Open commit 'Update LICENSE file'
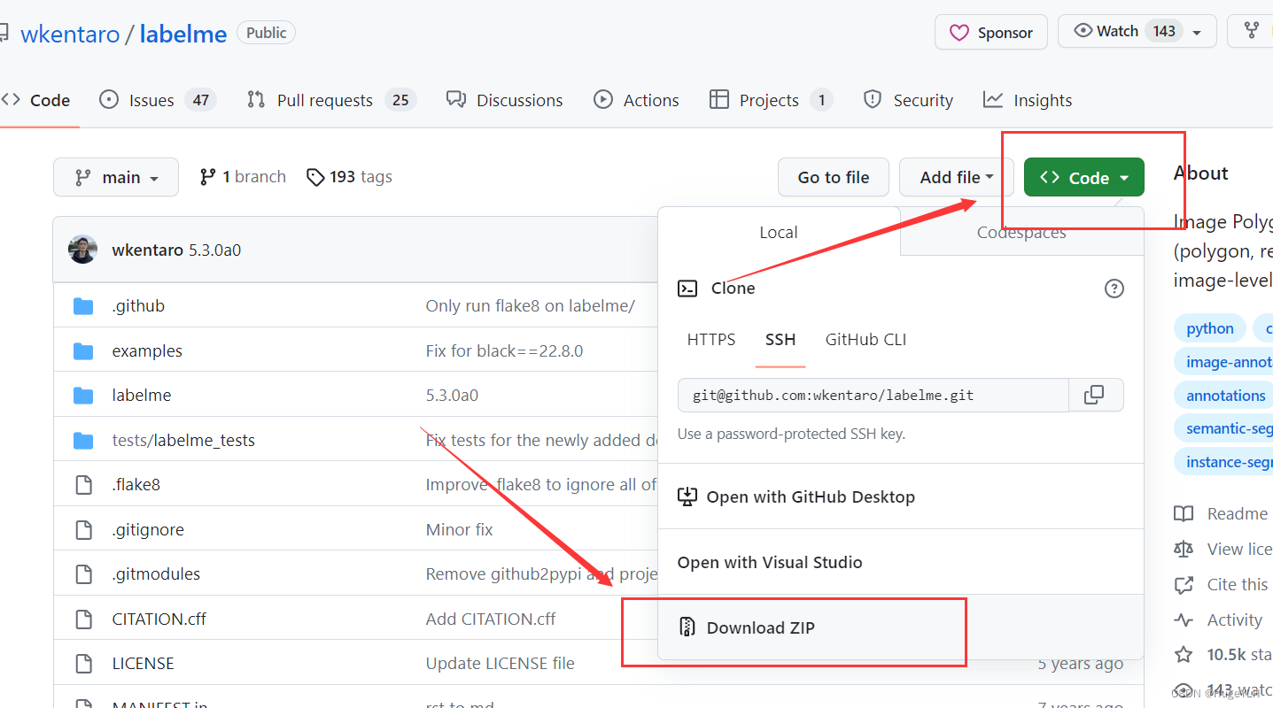The width and height of the screenshot is (1273, 708). coord(501,664)
